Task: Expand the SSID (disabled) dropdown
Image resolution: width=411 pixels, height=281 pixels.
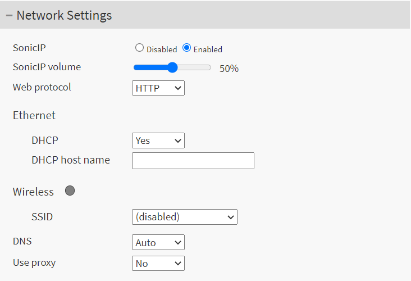Action: click(185, 217)
